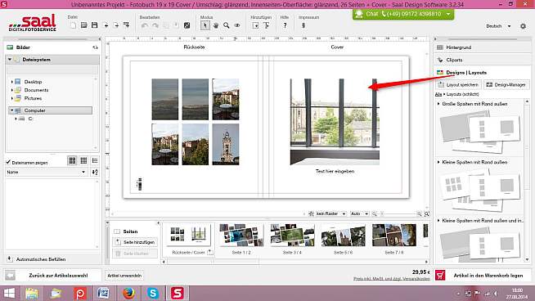
Task: Open the Deutsch language dropdown
Action: pyautogui.click(x=498, y=26)
